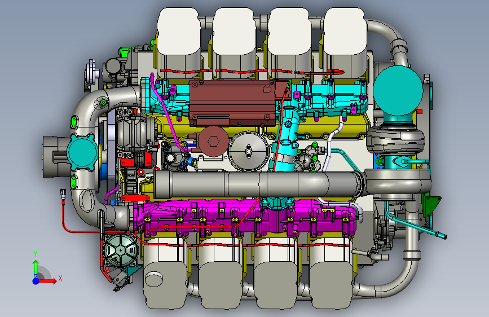Viewport: 489px width, 317px height.
Task: Select the teal flange on the left elbow pipe
Action: point(82,152)
